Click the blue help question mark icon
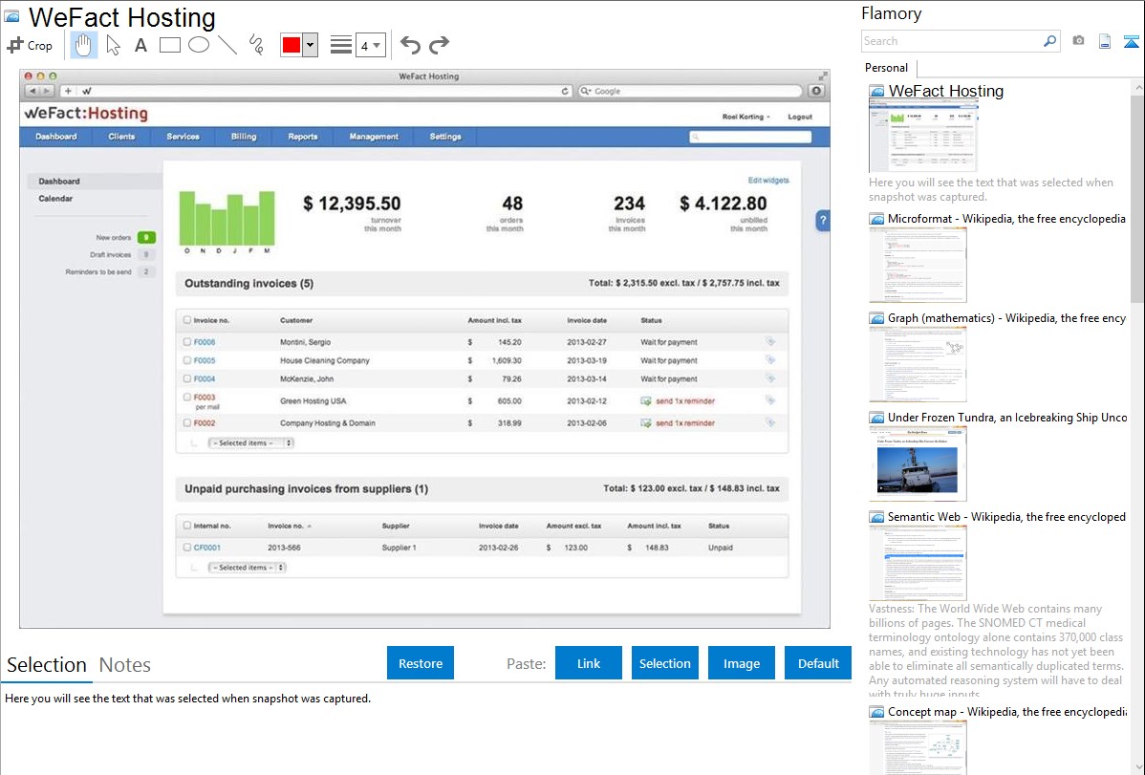 point(822,220)
